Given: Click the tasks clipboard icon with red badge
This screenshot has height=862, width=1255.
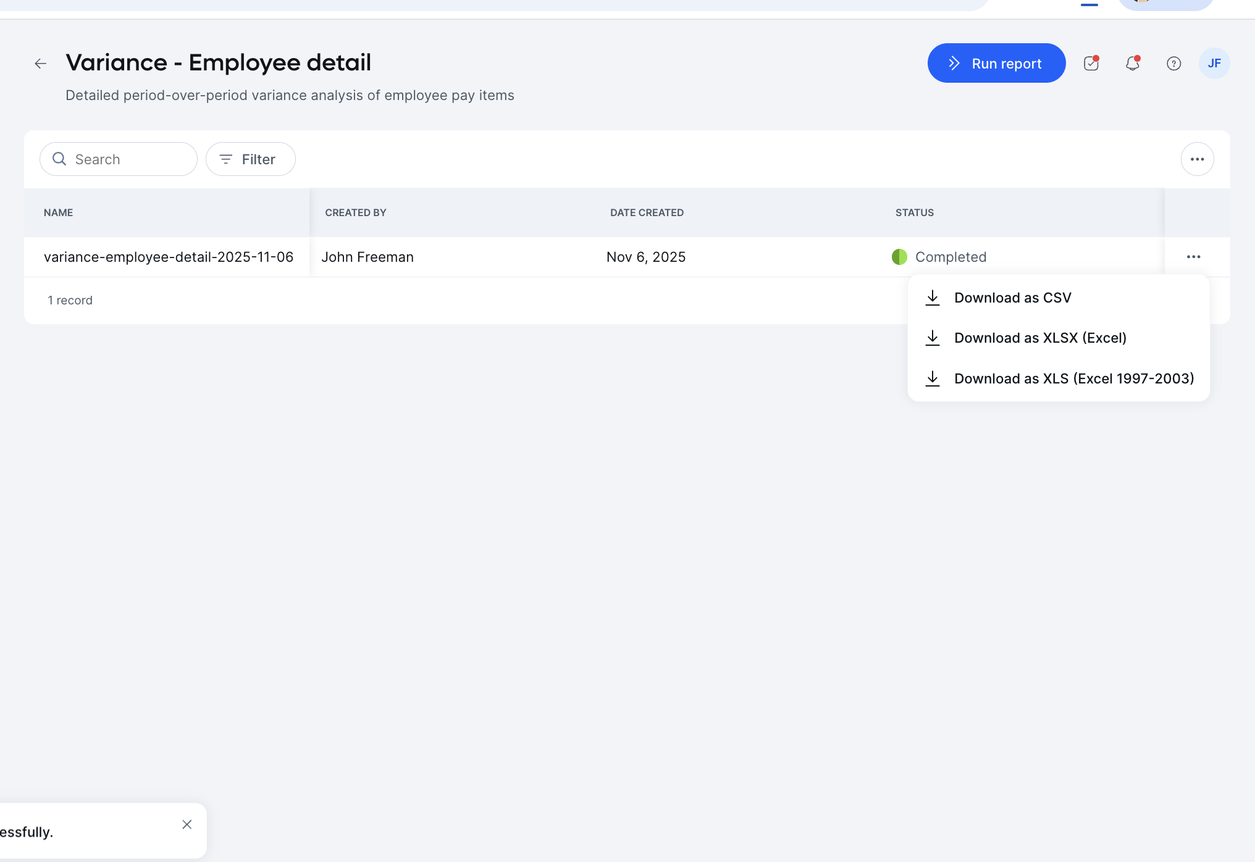Looking at the screenshot, I should (1091, 63).
